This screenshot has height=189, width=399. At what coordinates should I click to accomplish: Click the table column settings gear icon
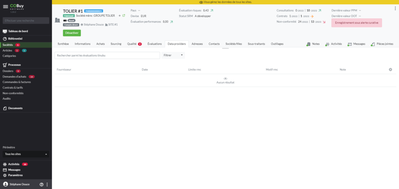click(390, 70)
